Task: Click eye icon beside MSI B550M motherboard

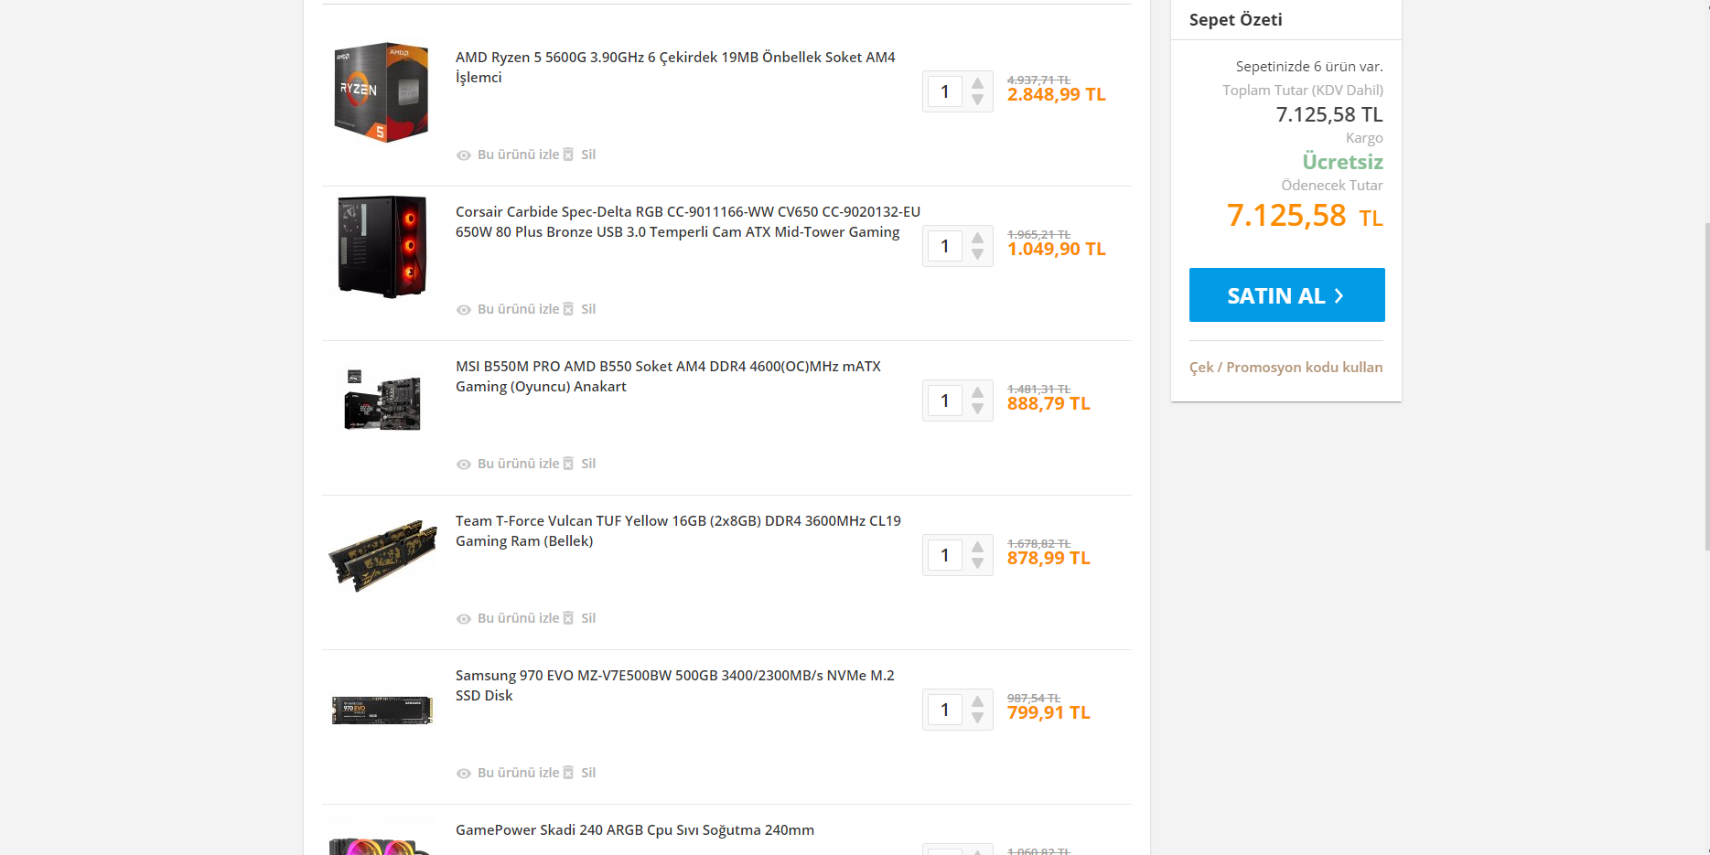Action: 464,465
